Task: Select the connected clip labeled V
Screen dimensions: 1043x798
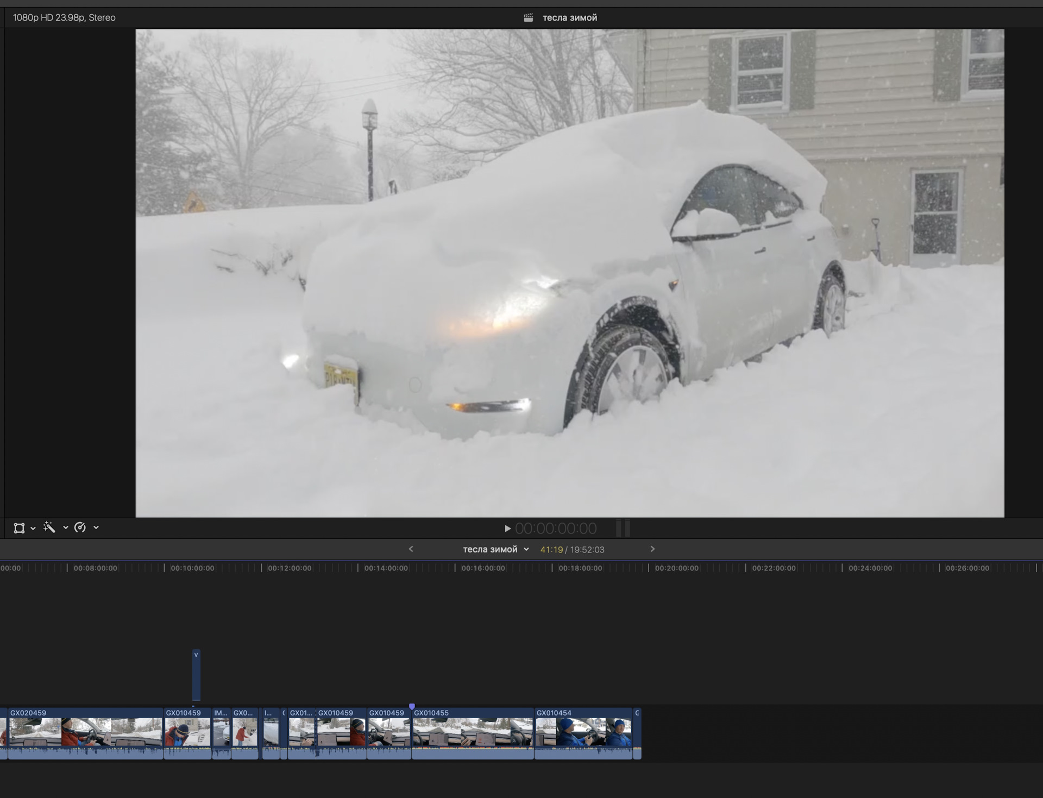Action: pyautogui.click(x=196, y=676)
